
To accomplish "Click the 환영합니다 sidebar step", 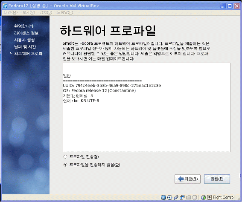I will [24, 26].
